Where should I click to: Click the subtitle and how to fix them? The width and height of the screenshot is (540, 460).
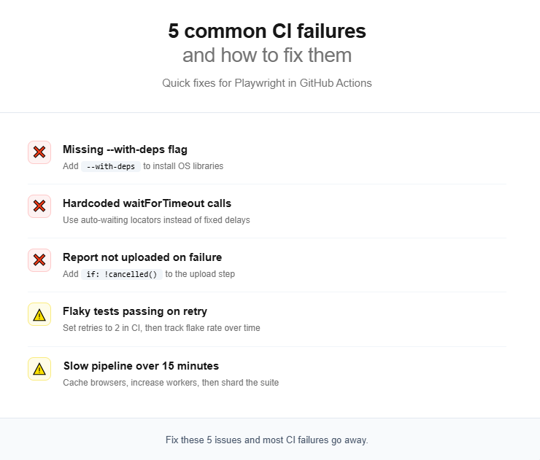pyautogui.click(x=267, y=55)
